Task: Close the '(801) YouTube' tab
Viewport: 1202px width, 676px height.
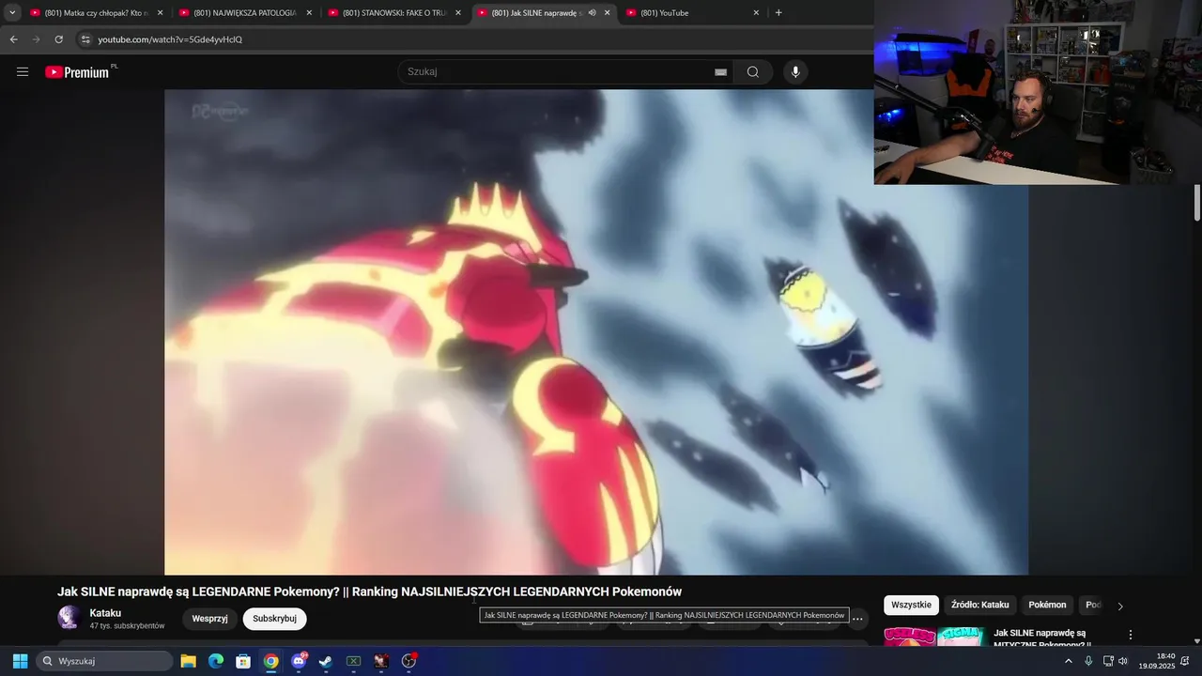Action: [756, 13]
